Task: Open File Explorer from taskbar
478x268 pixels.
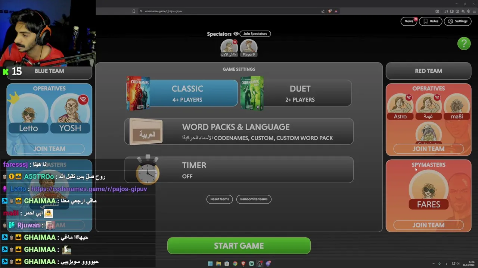Action: click(218, 264)
